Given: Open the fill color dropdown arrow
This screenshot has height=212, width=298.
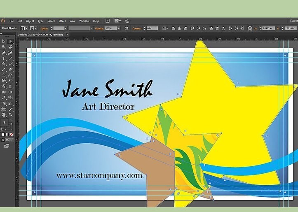Looking at the screenshot, I should [x=27, y=28].
